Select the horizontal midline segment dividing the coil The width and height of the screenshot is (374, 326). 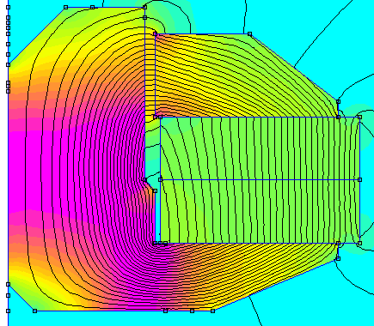tap(260, 179)
